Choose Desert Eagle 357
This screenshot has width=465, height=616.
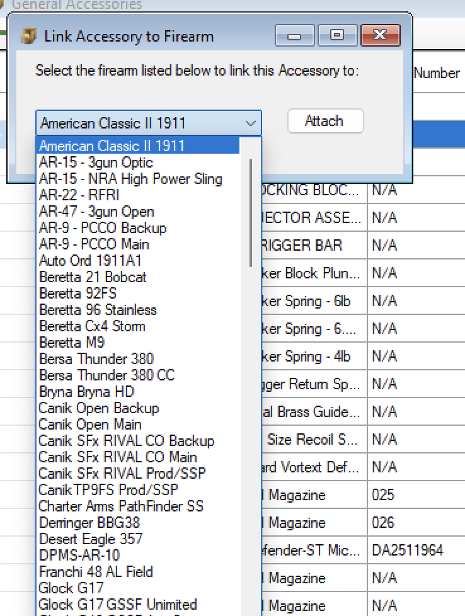[x=138, y=539]
